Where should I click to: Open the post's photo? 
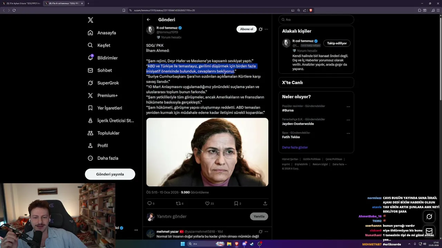coord(207,152)
